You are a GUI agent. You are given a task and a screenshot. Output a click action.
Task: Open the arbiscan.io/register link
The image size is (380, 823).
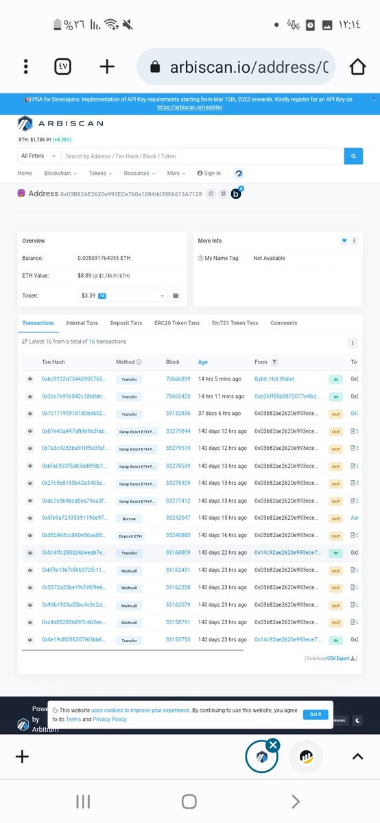190,108
